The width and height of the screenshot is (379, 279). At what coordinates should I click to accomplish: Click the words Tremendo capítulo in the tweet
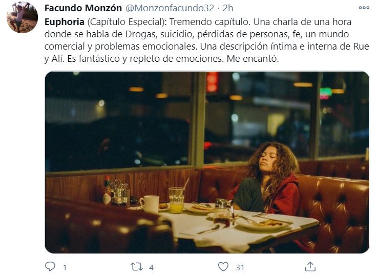pos(209,22)
